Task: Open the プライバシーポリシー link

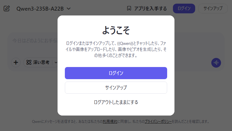Action: [158, 122]
